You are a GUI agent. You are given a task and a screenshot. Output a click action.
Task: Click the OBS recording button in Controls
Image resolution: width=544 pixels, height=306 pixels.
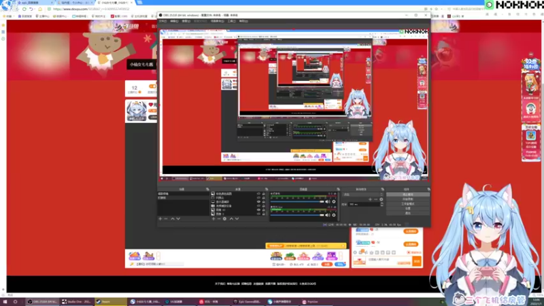click(407, 199)
